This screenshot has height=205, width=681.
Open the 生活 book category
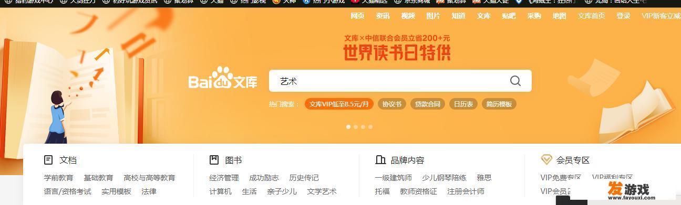pos(249,191)
